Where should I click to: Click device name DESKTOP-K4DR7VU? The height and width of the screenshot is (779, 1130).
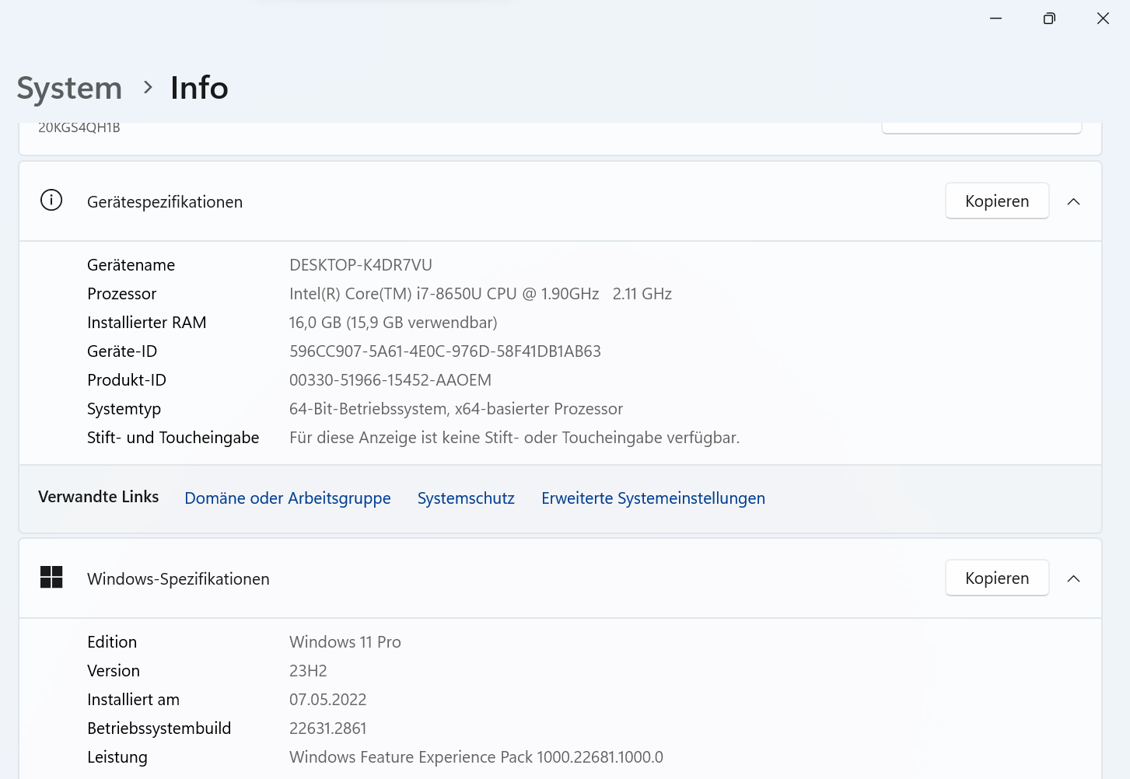pyautogui.click(x=361, y=265)
